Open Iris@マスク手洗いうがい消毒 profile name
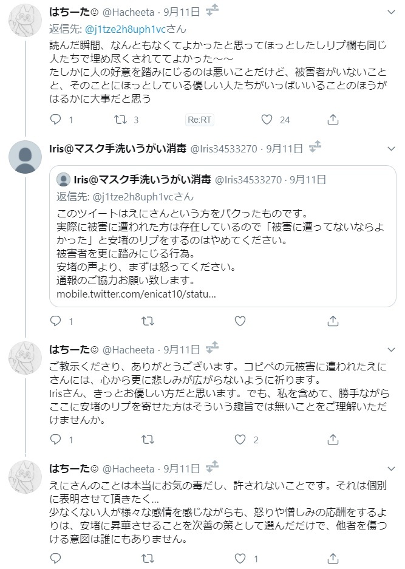The width and height of the screenshot is (405, 569). click(117, 148)
